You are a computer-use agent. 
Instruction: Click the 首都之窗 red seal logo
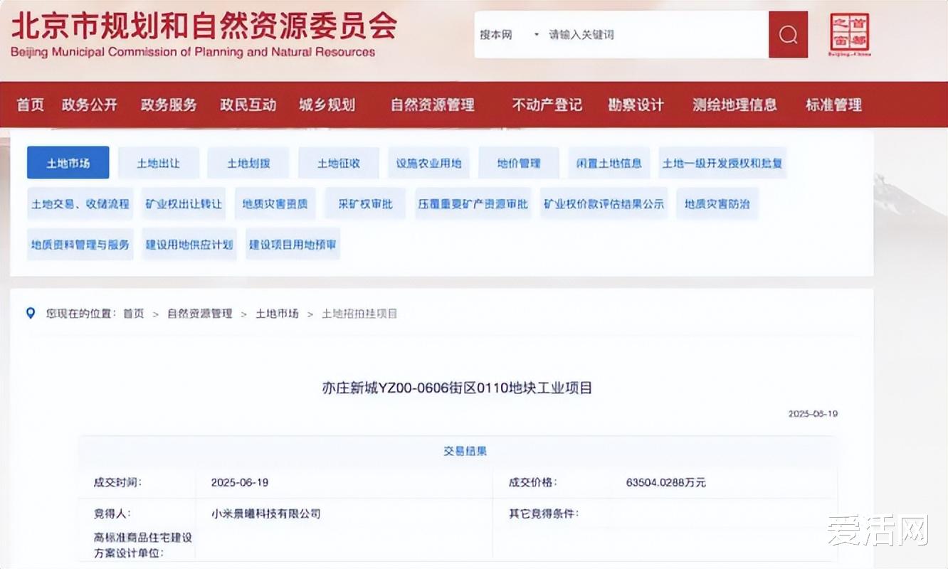(851, 33)
